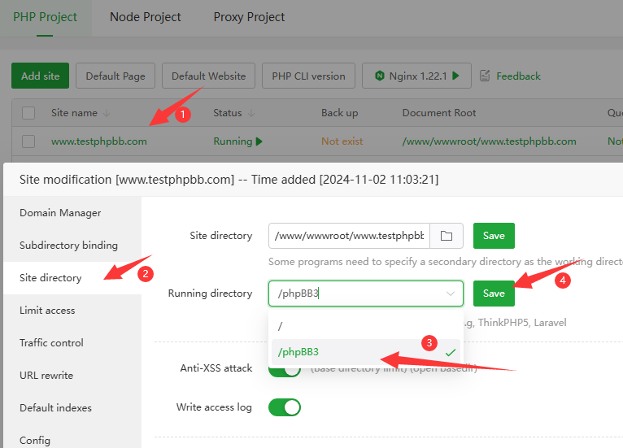Save the Site directory path

point(494,236)
